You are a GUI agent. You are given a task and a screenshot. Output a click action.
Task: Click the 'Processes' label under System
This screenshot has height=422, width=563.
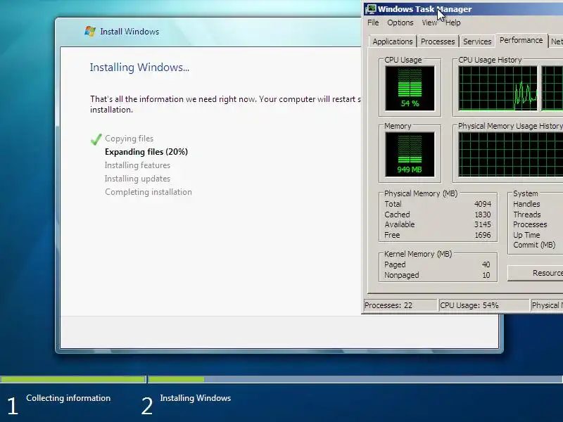530,224
